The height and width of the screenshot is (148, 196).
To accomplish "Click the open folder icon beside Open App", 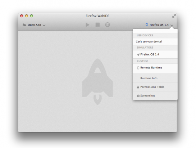I will (x=24, y=25).
